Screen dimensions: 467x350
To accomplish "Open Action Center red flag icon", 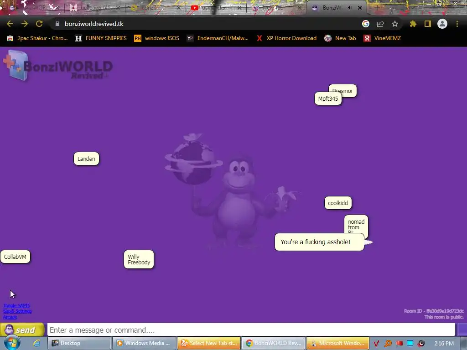I will click(399, 344).
